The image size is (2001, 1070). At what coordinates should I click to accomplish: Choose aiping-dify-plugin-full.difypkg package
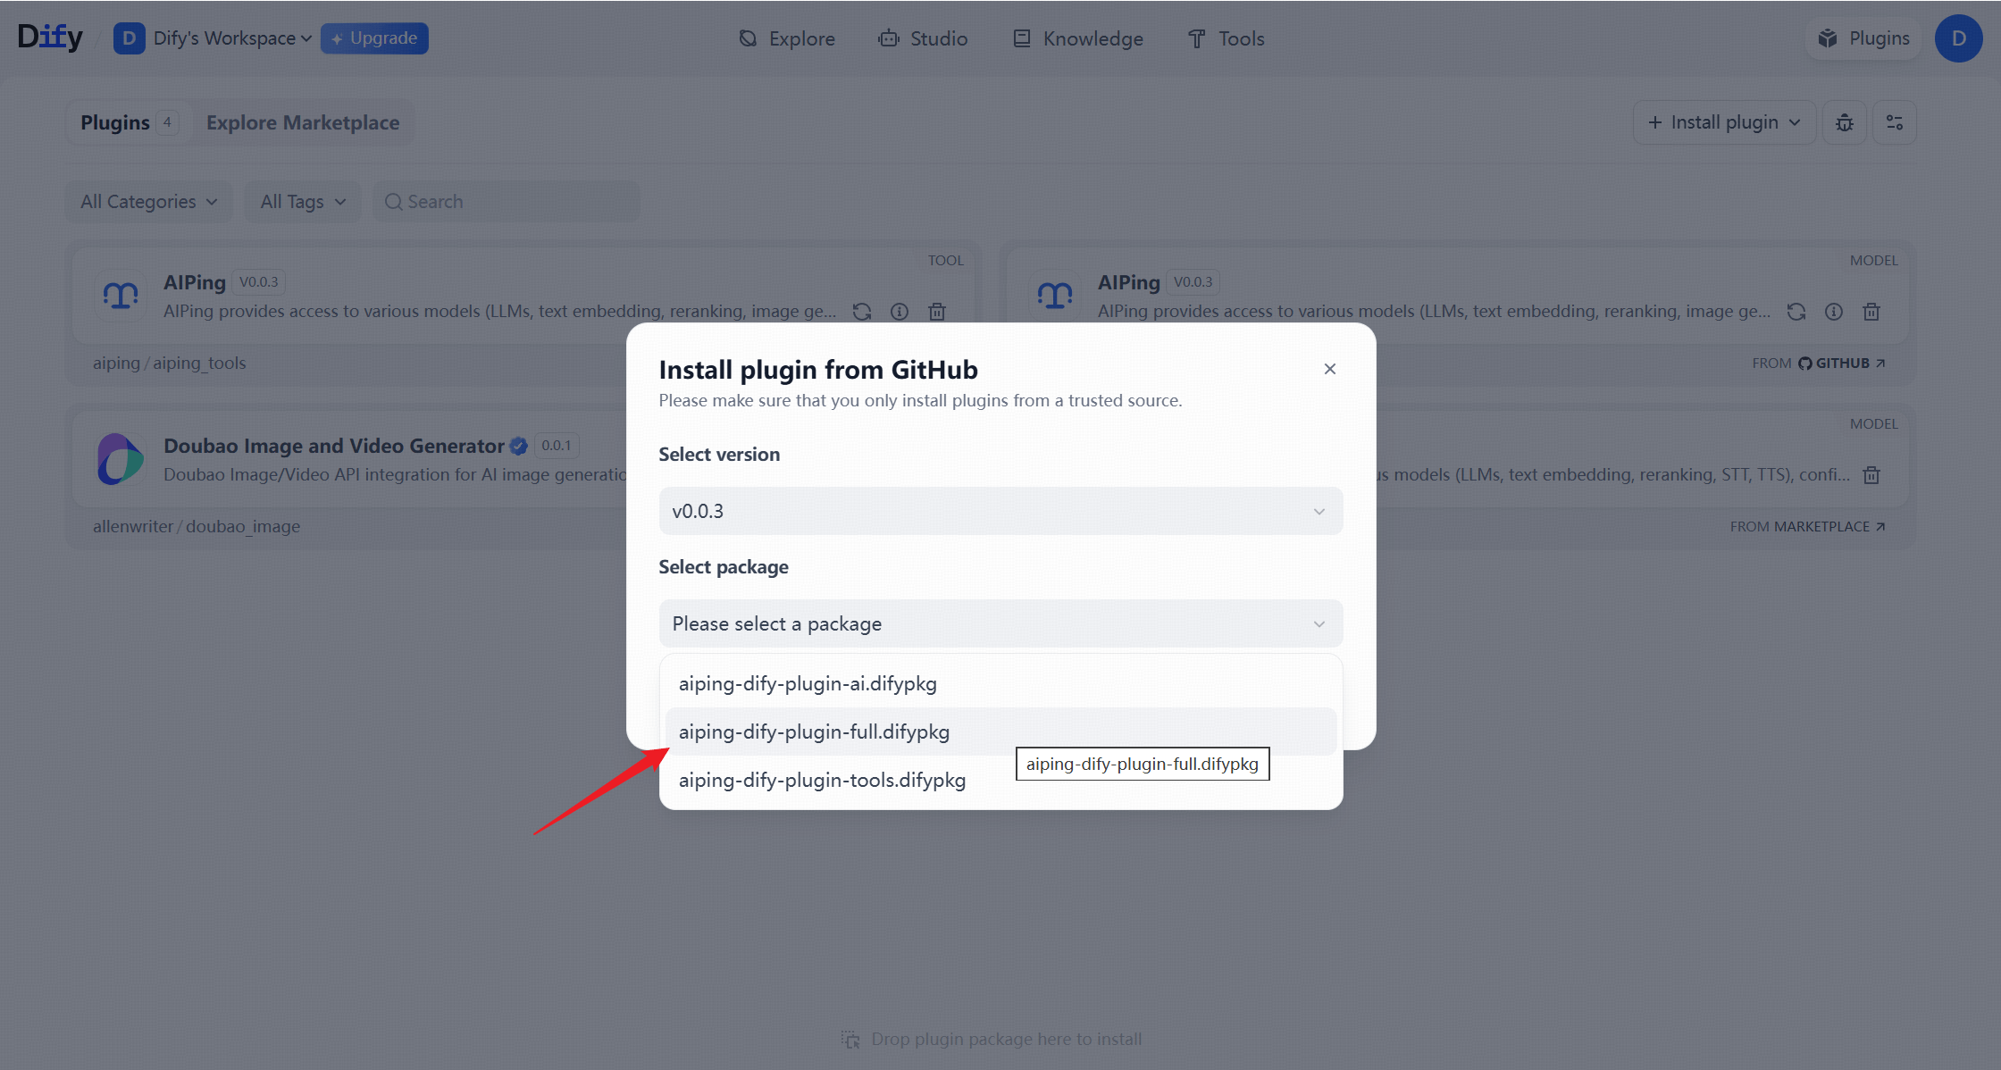click(814, 731)
